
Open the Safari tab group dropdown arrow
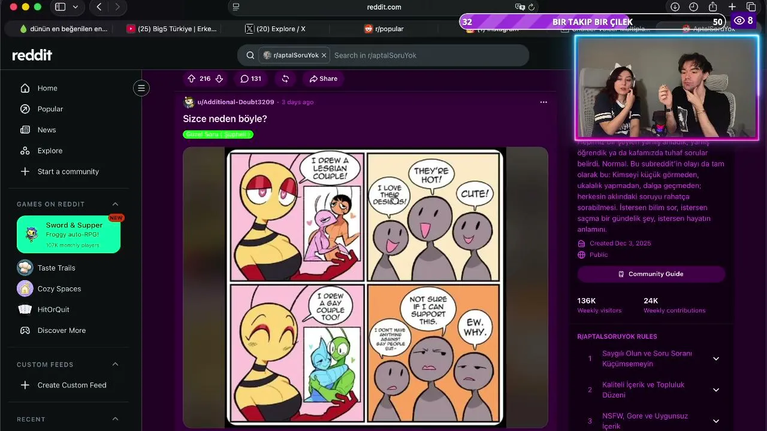tap(76, 7)
